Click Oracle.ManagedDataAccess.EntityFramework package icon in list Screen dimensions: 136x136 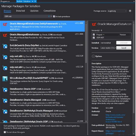tap(5, 24)
